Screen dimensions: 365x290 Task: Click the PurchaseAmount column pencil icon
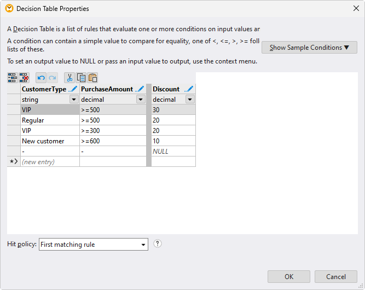[140, 89]
